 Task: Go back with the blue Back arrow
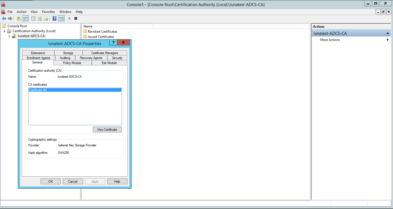click(x=4, y=18)
